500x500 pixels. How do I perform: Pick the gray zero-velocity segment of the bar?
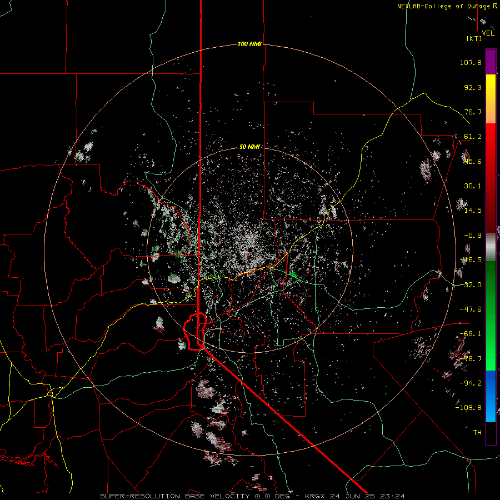click(491, 247)
